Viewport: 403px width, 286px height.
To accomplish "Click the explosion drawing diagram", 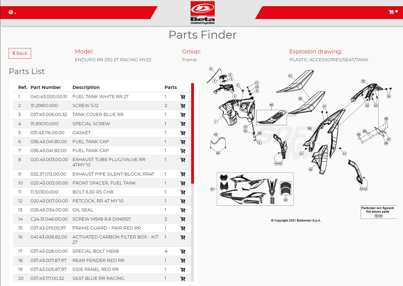I will click(x=302, y=144).
